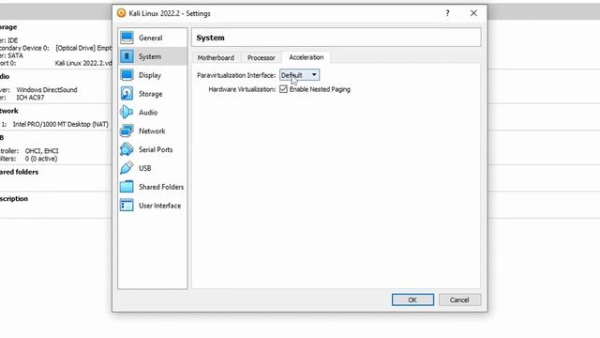Select the Audio label in sidebar

(x=148, y=113)
